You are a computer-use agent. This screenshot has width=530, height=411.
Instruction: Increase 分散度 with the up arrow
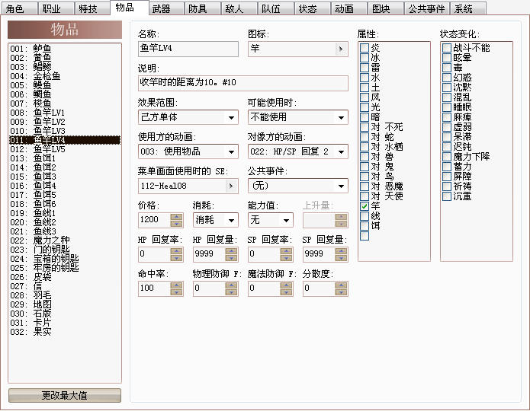click(341, 285)
